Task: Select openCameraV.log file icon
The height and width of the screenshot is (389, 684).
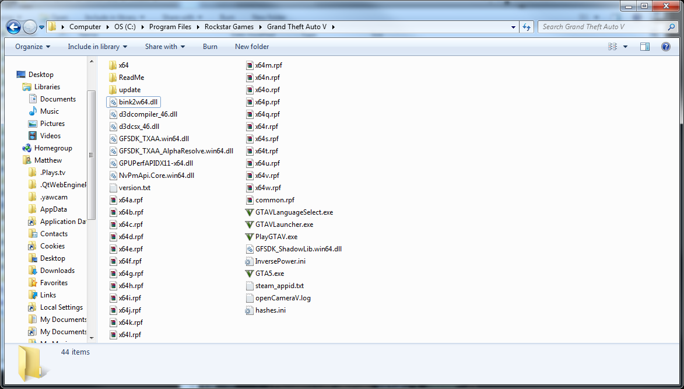Action: pyautogui.click(x=250, y=298)
